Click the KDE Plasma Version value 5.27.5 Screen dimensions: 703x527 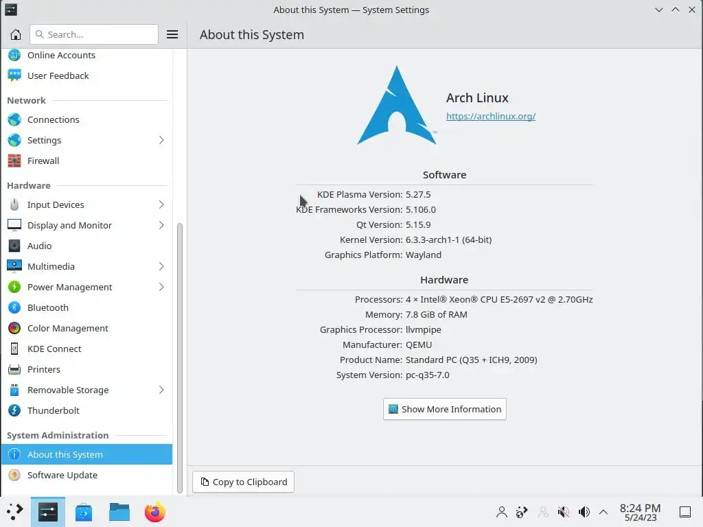point(418,194)
